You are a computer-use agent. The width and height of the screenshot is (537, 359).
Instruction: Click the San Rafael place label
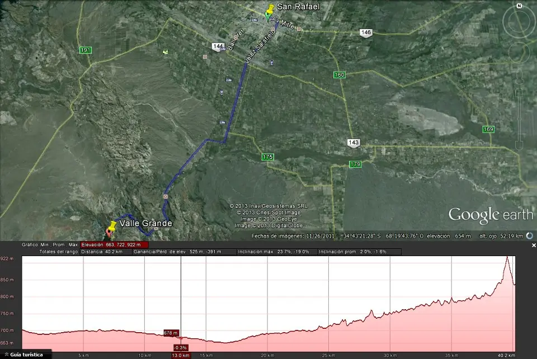pyautogui.click(x=298, y=7)
